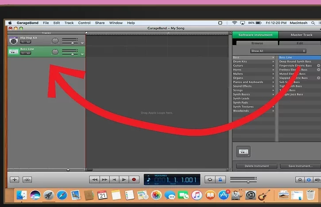Click the Wi-Fi status icon
The image size is (321, 207).
click(x=234, y=23)
